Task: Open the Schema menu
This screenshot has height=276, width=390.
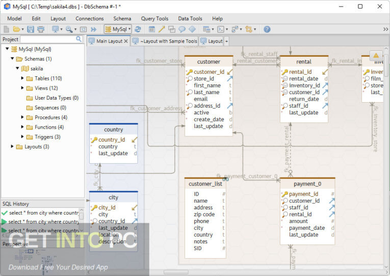Action: pos(122,19)
